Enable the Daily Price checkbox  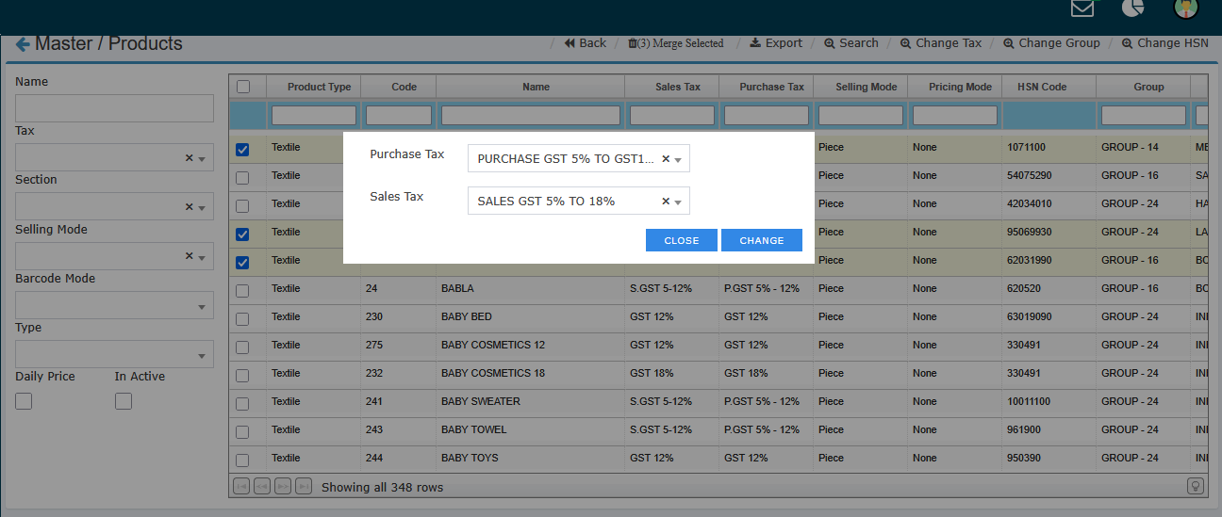click(x=24, y=401)
